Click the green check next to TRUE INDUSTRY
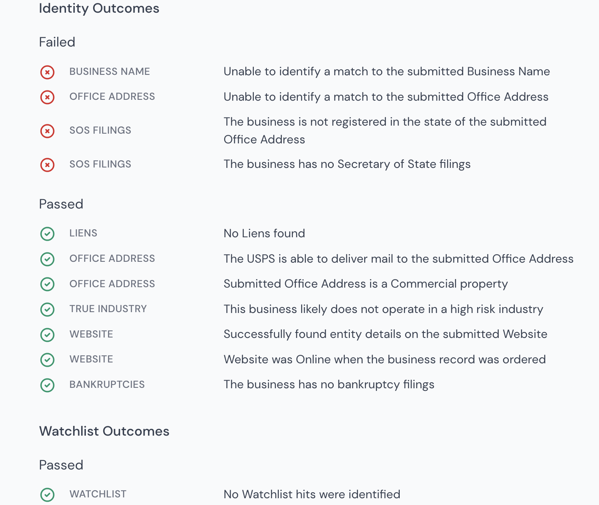The height and width of the screenshot is (505, 599). click(47, 310)
